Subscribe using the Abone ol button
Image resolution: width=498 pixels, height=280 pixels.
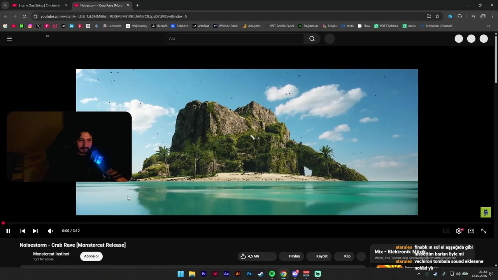pos(91,256)
